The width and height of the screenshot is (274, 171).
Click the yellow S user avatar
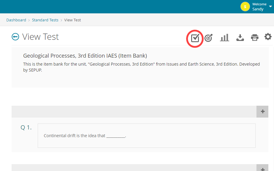tap(245, 7)
